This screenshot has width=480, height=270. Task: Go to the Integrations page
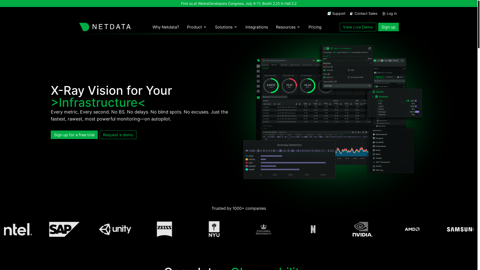257,27
